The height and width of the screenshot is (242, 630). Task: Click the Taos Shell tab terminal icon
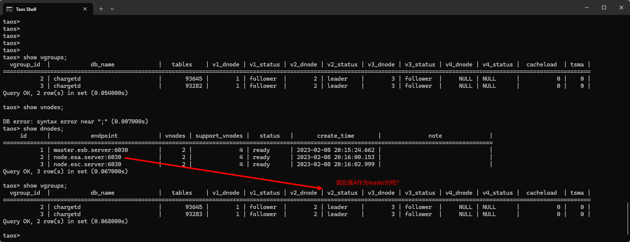tap(9, 9)
